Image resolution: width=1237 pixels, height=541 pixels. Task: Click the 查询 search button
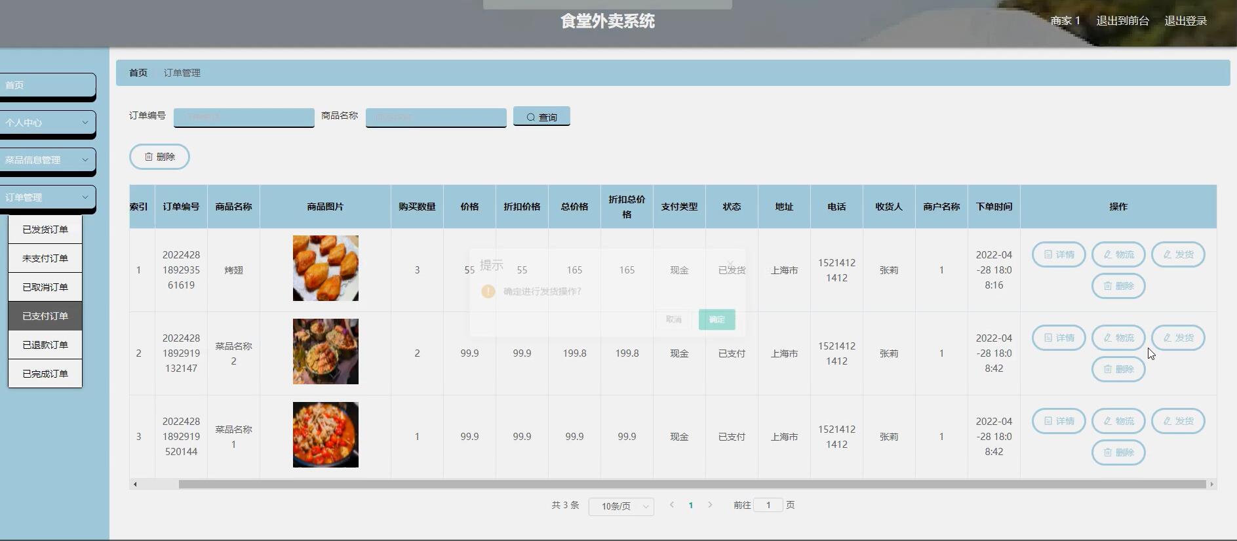pyautogui.click(x=541, y=117)
